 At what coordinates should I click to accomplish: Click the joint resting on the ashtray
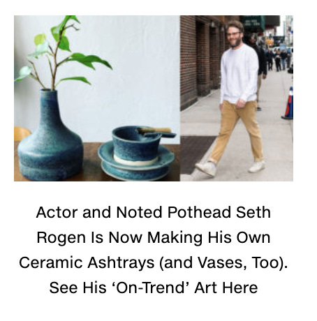pyautogui.click(x=155, y=130)
